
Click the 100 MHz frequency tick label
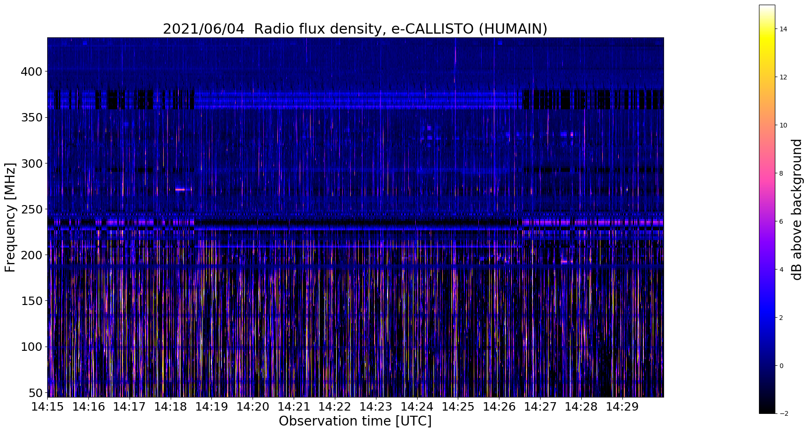31,347
